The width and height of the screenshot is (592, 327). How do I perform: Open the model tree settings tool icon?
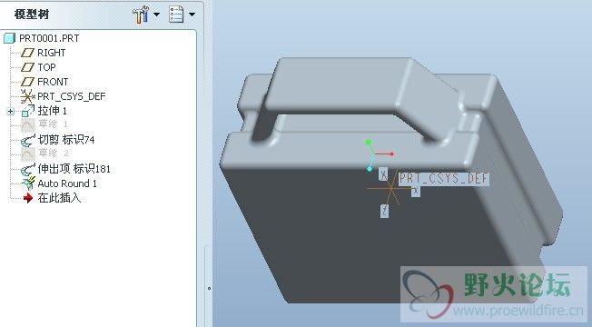click(x=141, y=15)
